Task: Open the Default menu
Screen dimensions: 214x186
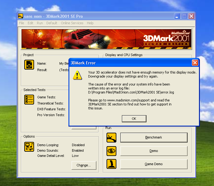Action: click(52, 23)
